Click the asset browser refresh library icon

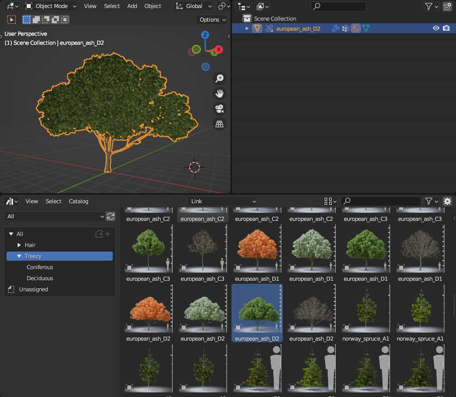pyautogui.click(x=111, y=216)
